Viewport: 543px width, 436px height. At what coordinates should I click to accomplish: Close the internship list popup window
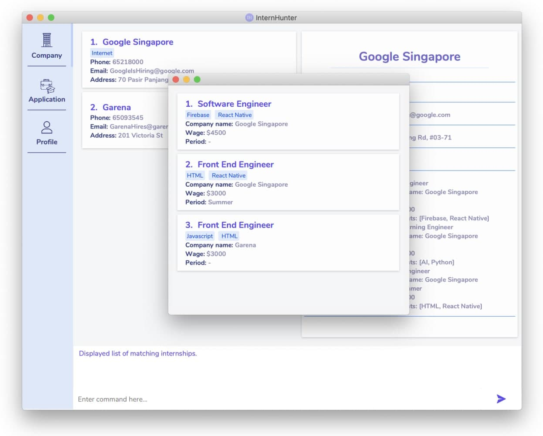[x=176, y=80]
